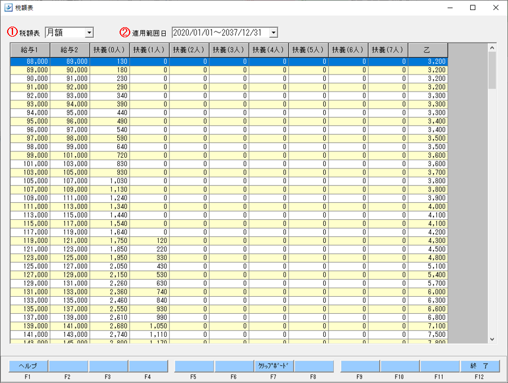Viewport: 508px width, 383px height.
Task: Expand the 適用範囲日 date range dropdown
Action: 274,33
